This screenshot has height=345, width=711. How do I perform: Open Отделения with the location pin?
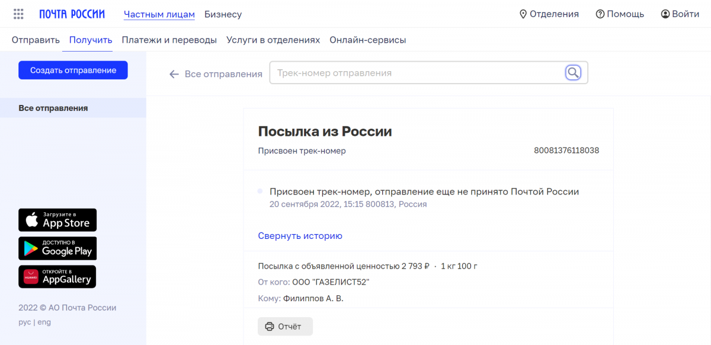549,14
